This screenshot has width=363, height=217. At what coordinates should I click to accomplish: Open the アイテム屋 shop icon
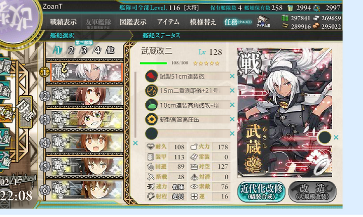tap(263, 22)
